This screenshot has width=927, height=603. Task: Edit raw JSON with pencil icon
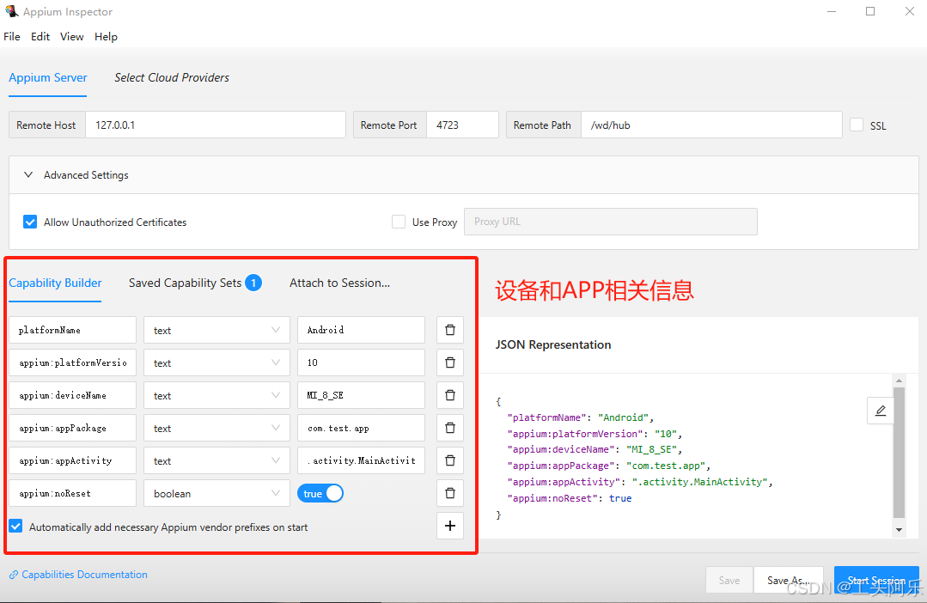point(881,411)
